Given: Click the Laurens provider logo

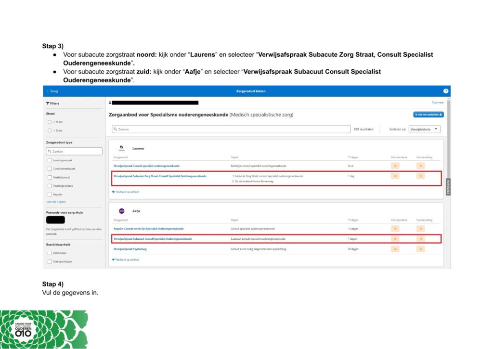Looking at the screenshot, I should pos(122,148).
